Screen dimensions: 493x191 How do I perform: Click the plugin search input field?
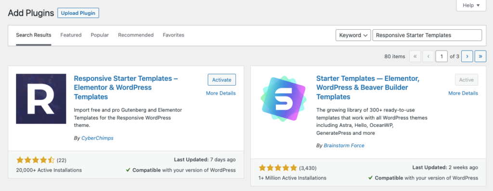pyautogui.click(x=427, y=35)
